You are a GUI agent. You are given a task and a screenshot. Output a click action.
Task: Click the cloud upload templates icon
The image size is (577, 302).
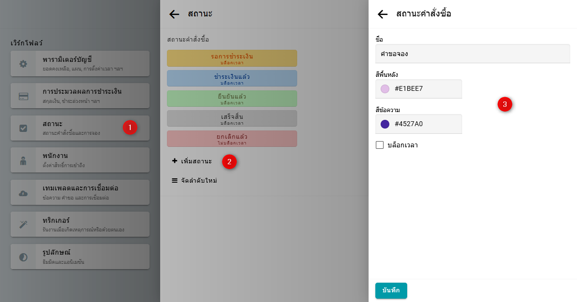click(x=23, y=193)
